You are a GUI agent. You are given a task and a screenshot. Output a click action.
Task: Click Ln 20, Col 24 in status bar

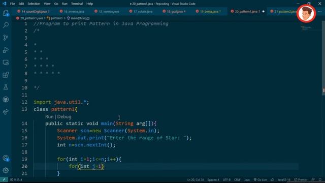196,179
